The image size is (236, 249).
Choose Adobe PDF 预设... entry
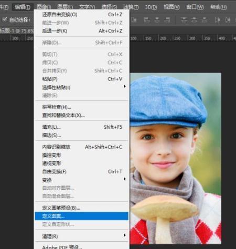point(82,246)
